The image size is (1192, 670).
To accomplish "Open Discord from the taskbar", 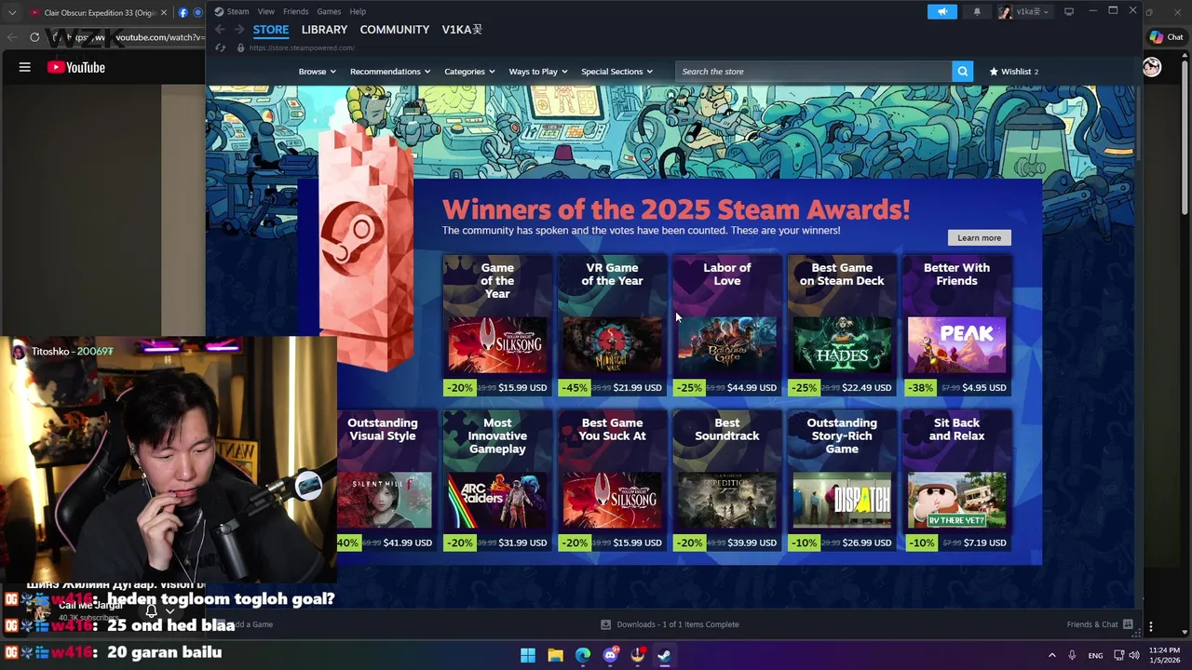I will 610,655.
